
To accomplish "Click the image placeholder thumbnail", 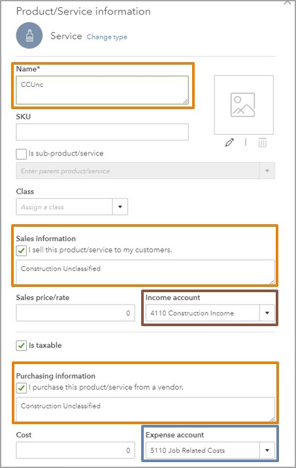I will 244,105.
